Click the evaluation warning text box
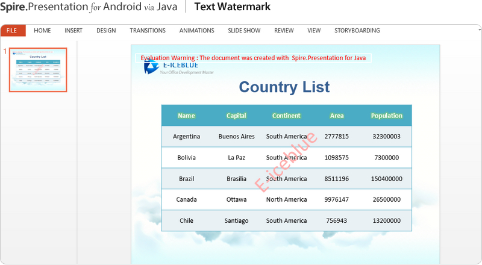Screen dimensions: 482x265 click(253, 58)
